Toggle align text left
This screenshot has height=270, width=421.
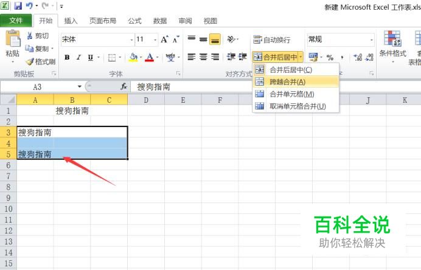[x=192, y=57]
